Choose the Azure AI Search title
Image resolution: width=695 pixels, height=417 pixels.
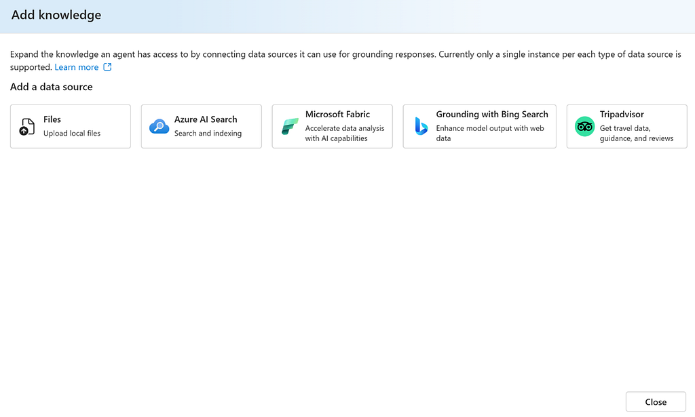(206, 119)
